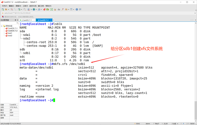Screen dimensions: 197x125
Task: Close the CentOS 7-1 tab
Action: point(35,20)
